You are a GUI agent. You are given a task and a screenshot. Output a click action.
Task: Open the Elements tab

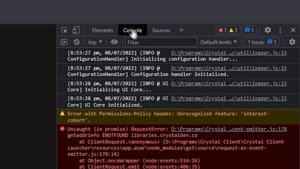pyautogui.click(x=103, y=30)
